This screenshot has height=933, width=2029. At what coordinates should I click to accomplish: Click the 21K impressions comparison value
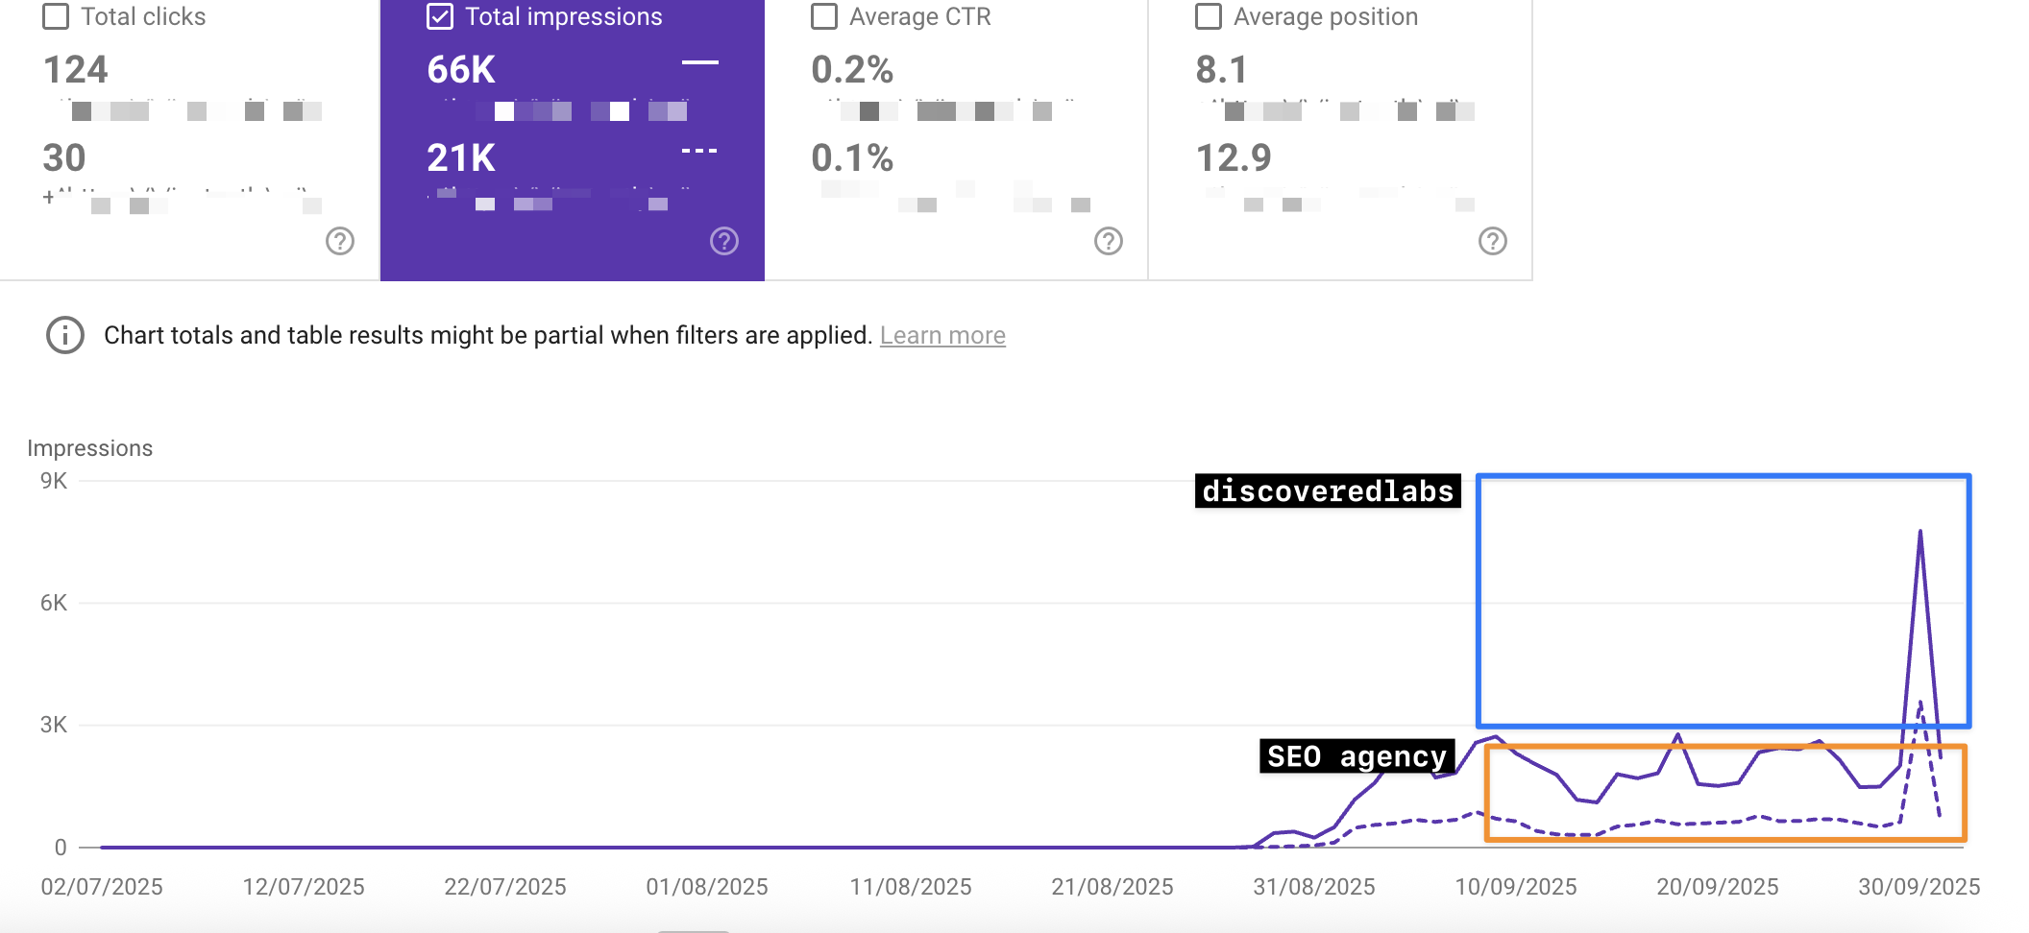click(x=461, y=157)
